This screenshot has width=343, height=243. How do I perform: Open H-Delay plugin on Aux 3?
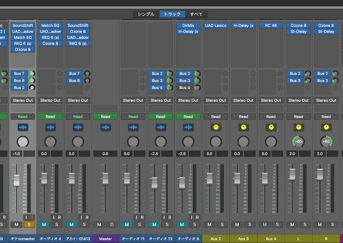coord(244,25)
